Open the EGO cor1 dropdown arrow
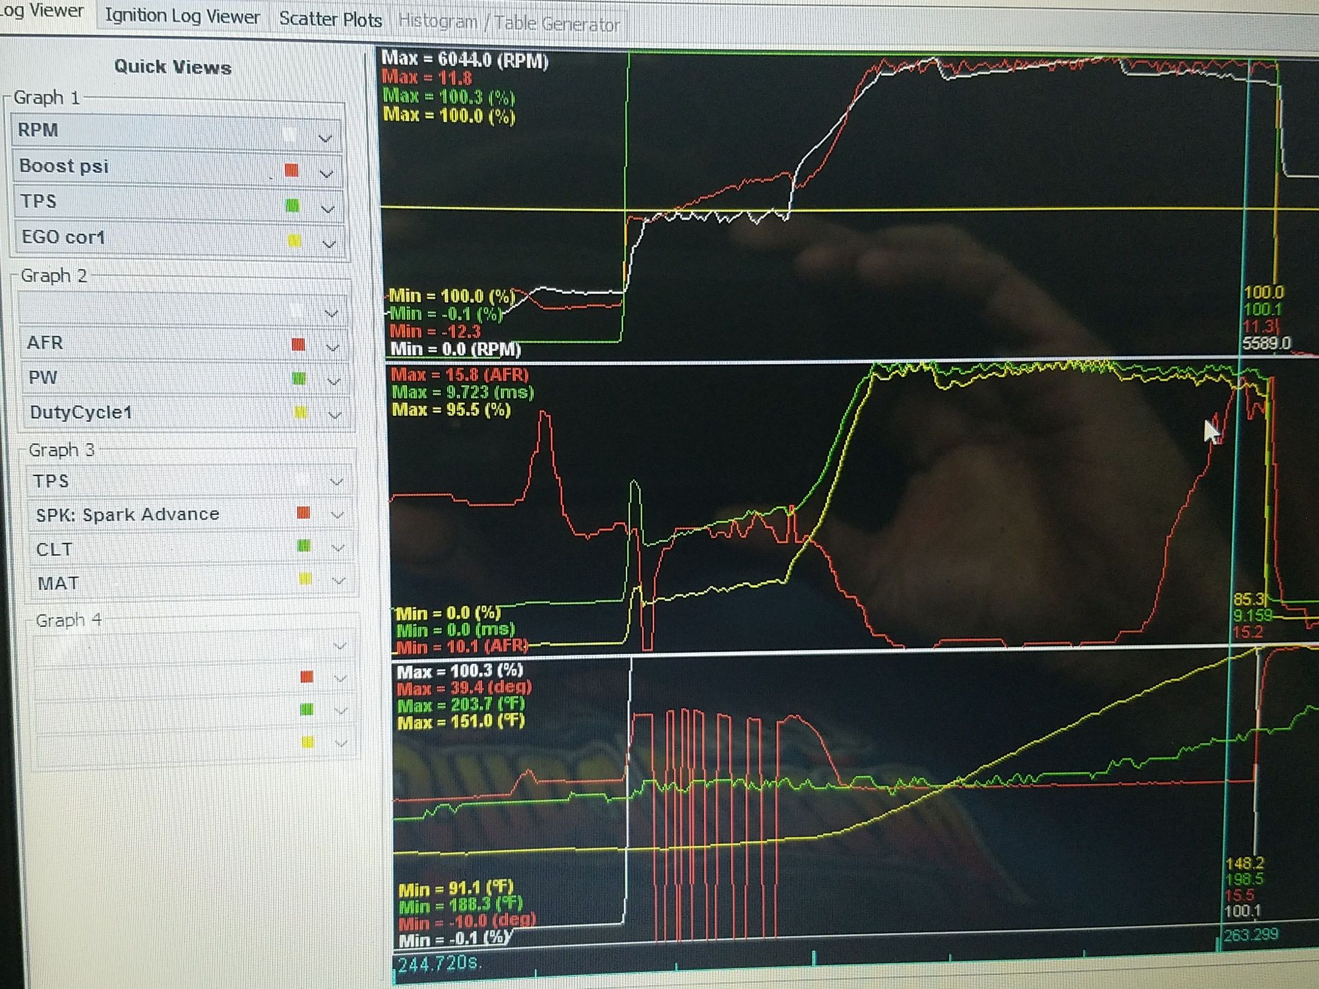This screenshot has width=1319, height=989. click(x=328, y=244)
